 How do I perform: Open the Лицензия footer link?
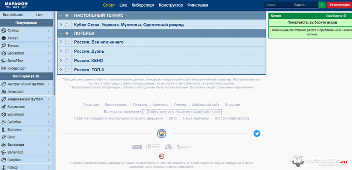coord(91,105)
